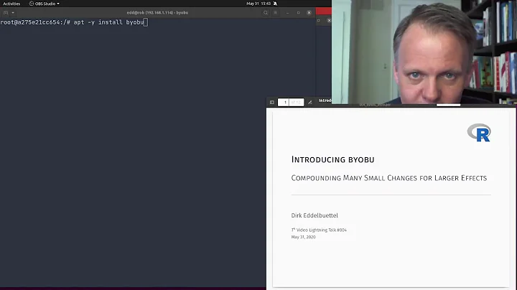Open new terminal tab icon at left
The width and height of the screenshot is (517, 290).
click(x=6, y=12)
